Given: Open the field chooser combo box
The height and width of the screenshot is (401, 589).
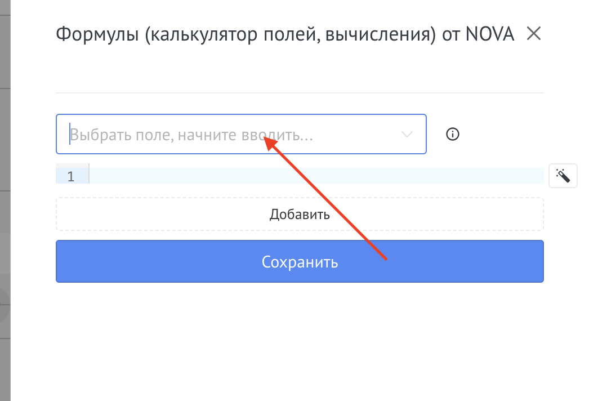Looking at the screenshot, I should (x=241, y=135).
